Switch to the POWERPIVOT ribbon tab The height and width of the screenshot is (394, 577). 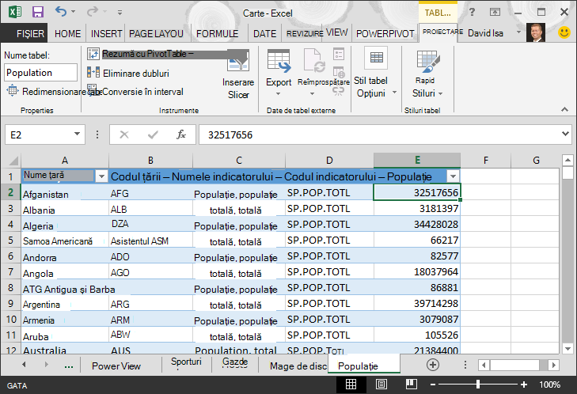pyautogui.click(x=385, y=34)
